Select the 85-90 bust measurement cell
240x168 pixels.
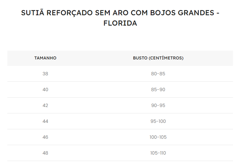(x=158, y=90)
